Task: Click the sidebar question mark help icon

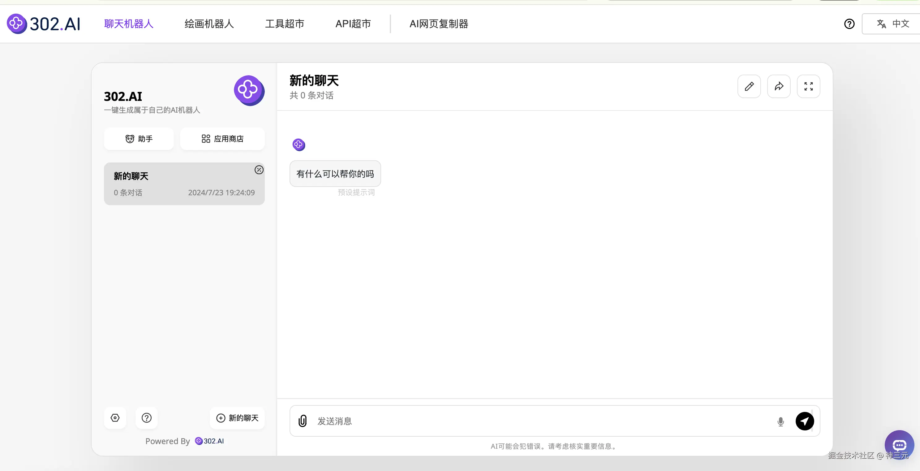Action: point(146,417)
